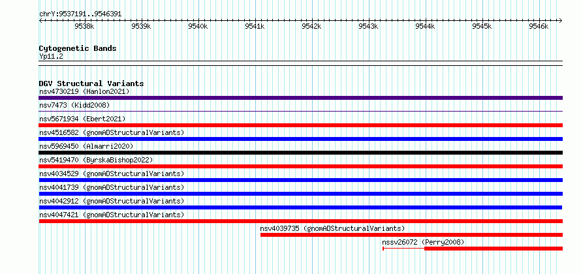Image resolution: width=581 pixels, height=274 pixels.
Task: Click the ruler's right arrowhead
Action: [x=561, y=20]
